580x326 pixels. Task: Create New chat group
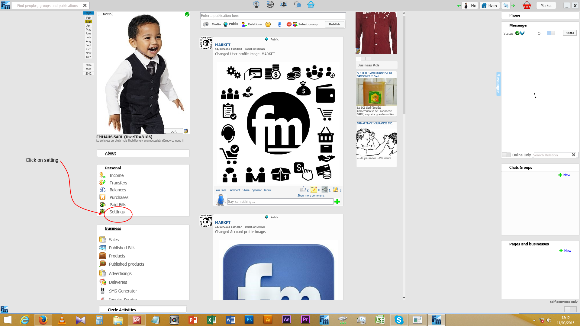(564, 175)
